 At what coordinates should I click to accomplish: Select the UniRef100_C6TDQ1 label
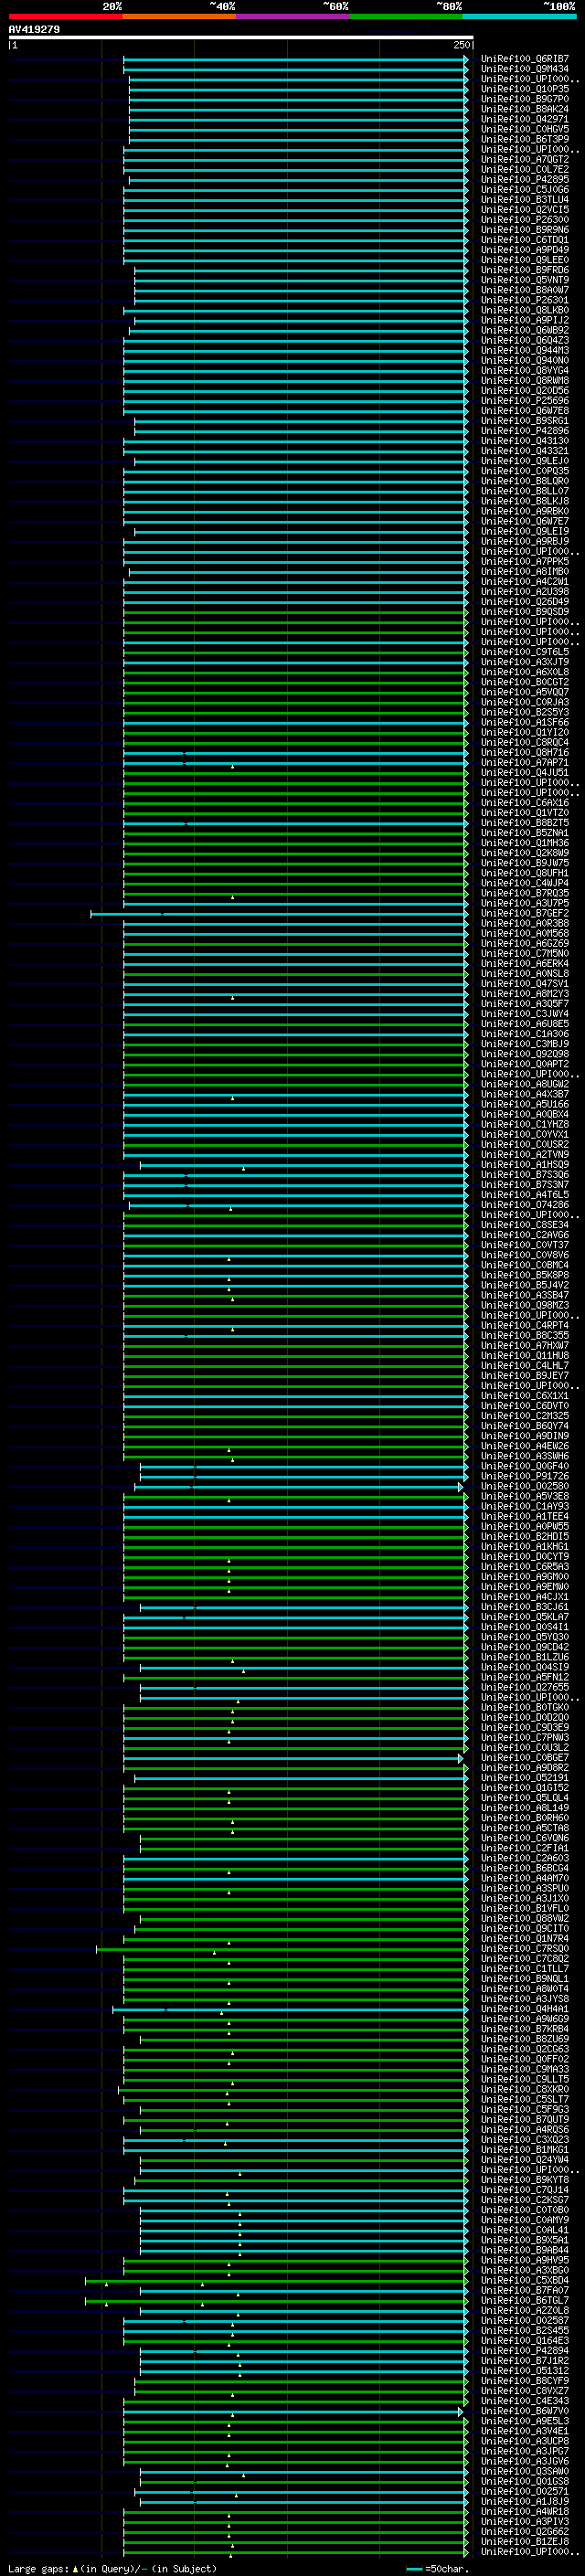(x=524, y=240)
